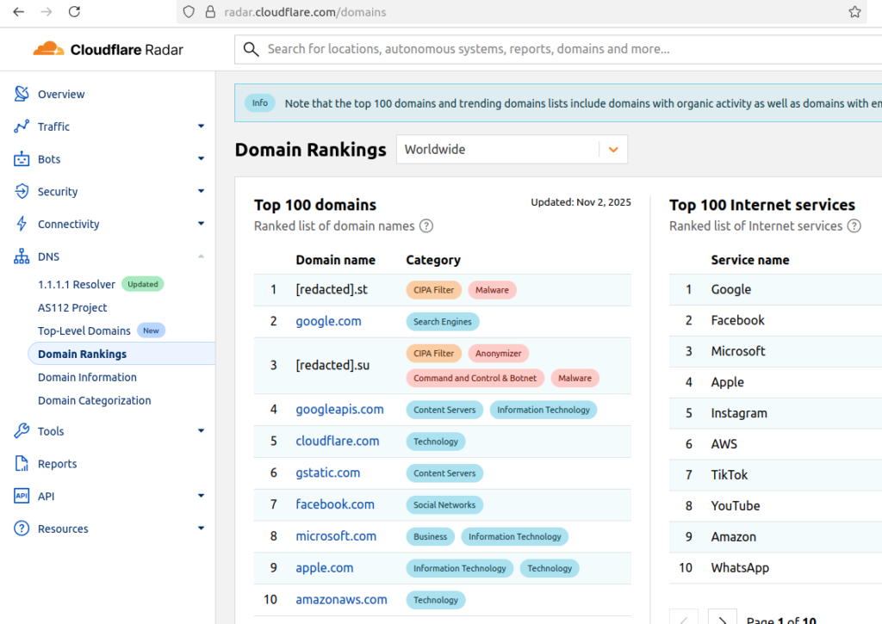This screenshot has height=624, width=882.
Task: Select the Tools wrench icon
Action: 21,430
